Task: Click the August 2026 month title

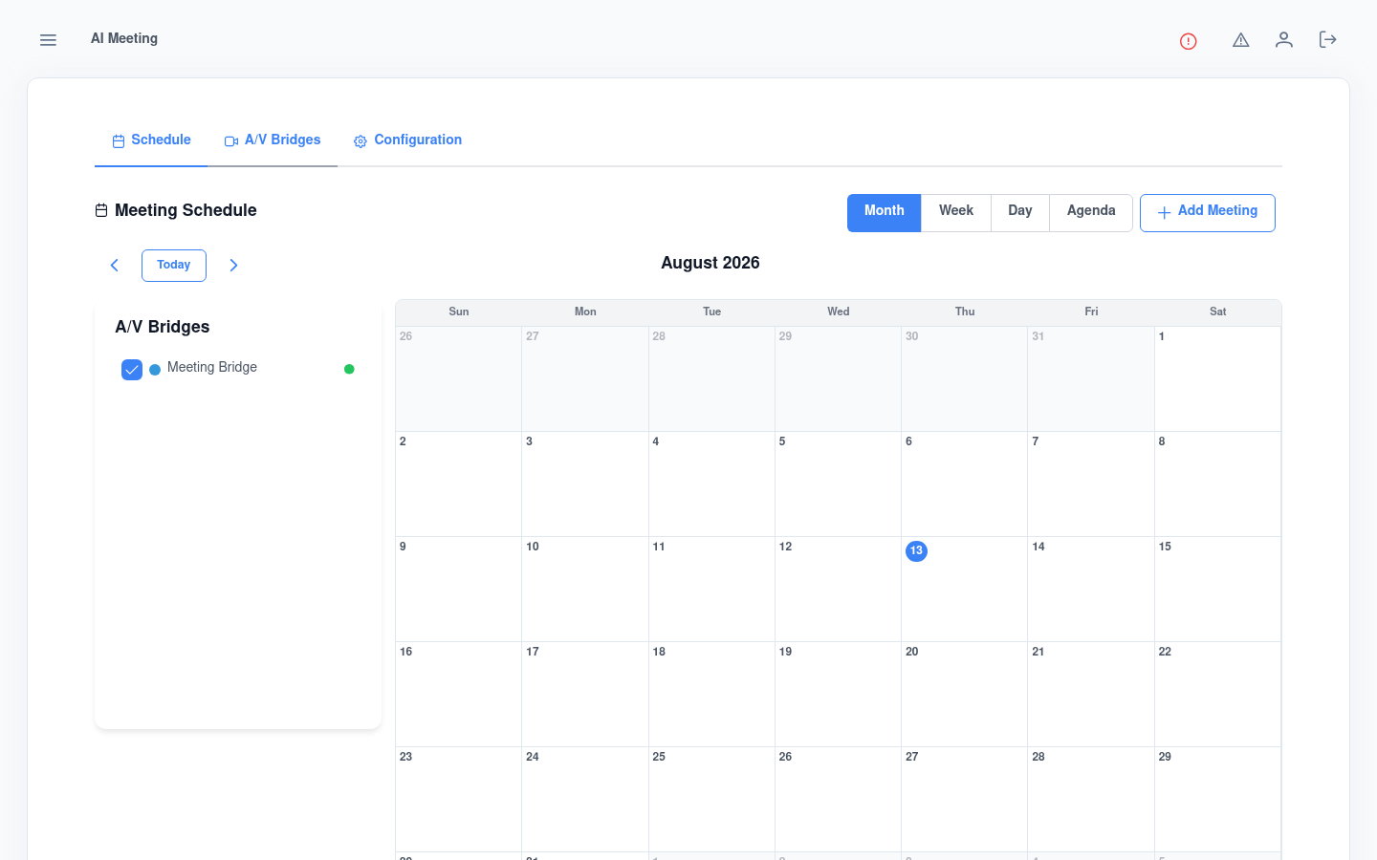Action: click(710, 263)
